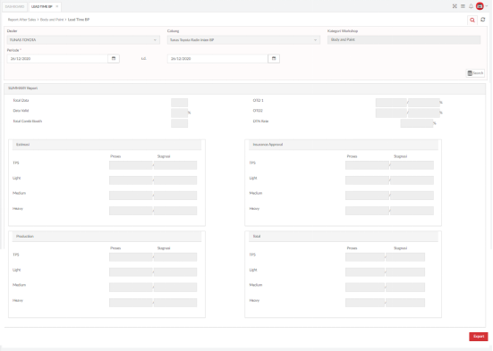Viewport: 493px width, 351px height.
Task: Click Production TPS Proses field
Action: [131, 257]
